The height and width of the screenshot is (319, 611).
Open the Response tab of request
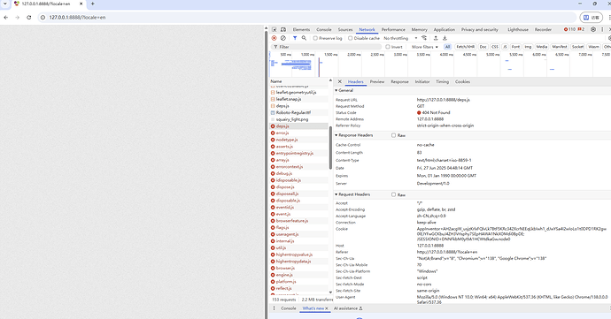click(399, 81)
